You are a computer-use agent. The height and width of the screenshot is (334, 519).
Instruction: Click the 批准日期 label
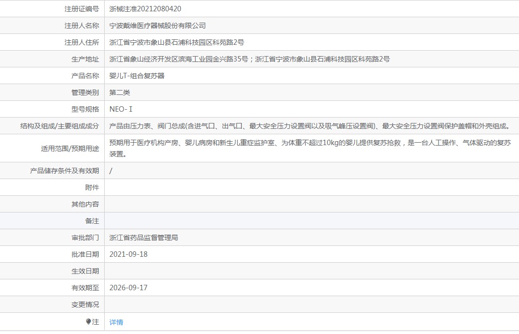pyautogui.click(x=85, y=254)
